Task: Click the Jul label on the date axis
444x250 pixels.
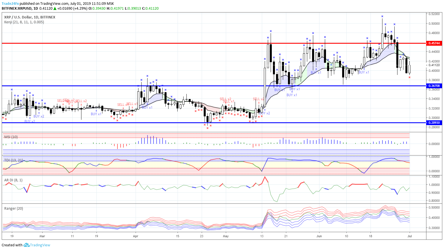Action: click(410, 236)
